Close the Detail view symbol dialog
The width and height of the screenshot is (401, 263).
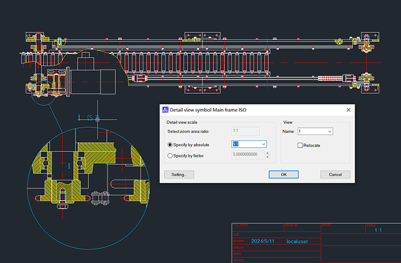(348, 110)
